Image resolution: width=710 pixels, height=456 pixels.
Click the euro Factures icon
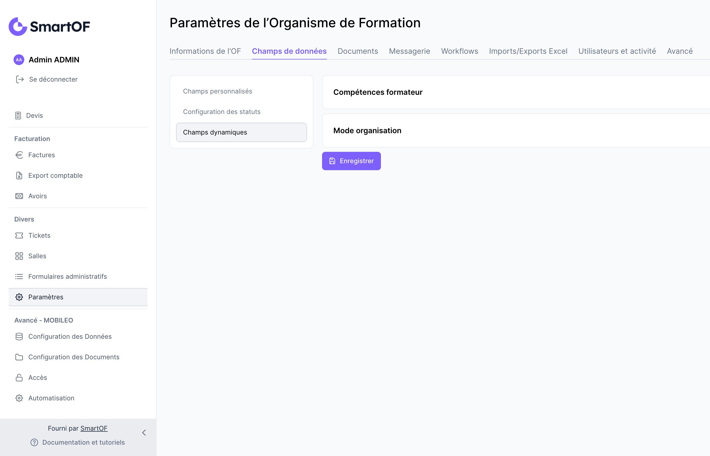pyautogui.click(x=19, y=155)
